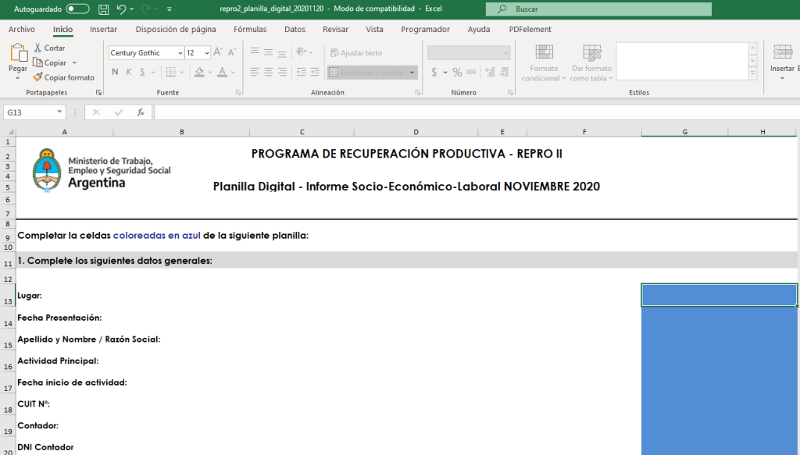Click the millares (000) number format icon

470,73
